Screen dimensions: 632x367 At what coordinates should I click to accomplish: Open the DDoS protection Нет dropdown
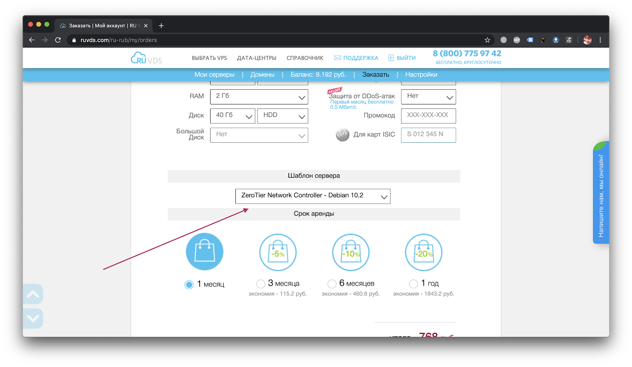click(x=429, y=97)
